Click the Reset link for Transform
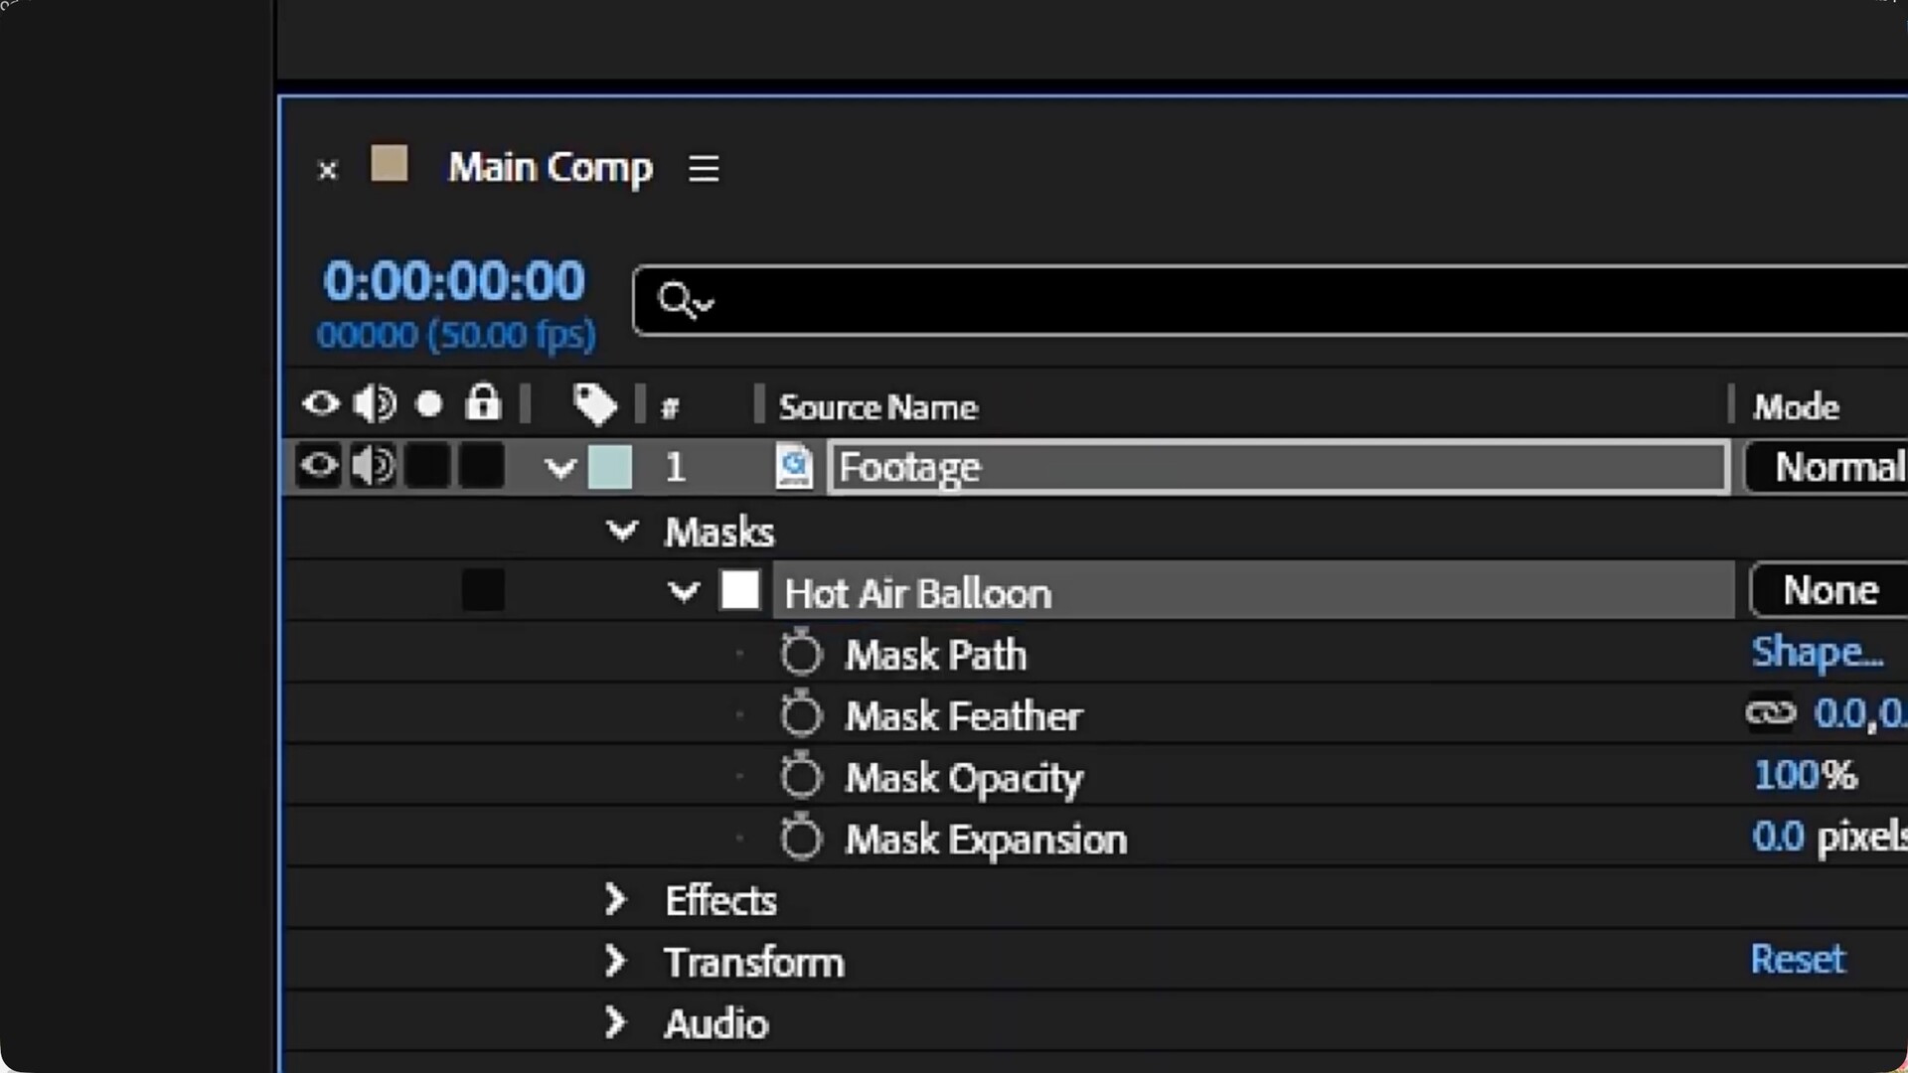 1797,960
